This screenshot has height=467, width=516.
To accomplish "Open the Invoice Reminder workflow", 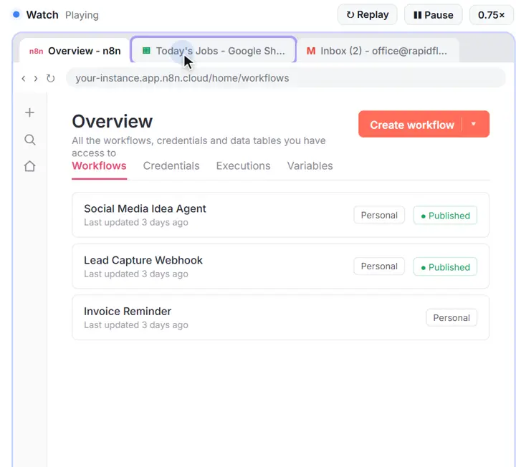I will click(x=280, y=317).
